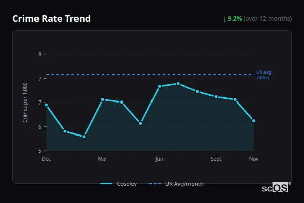Click the 'UK avg 7.6/m' label

click(x=263, y=75)
